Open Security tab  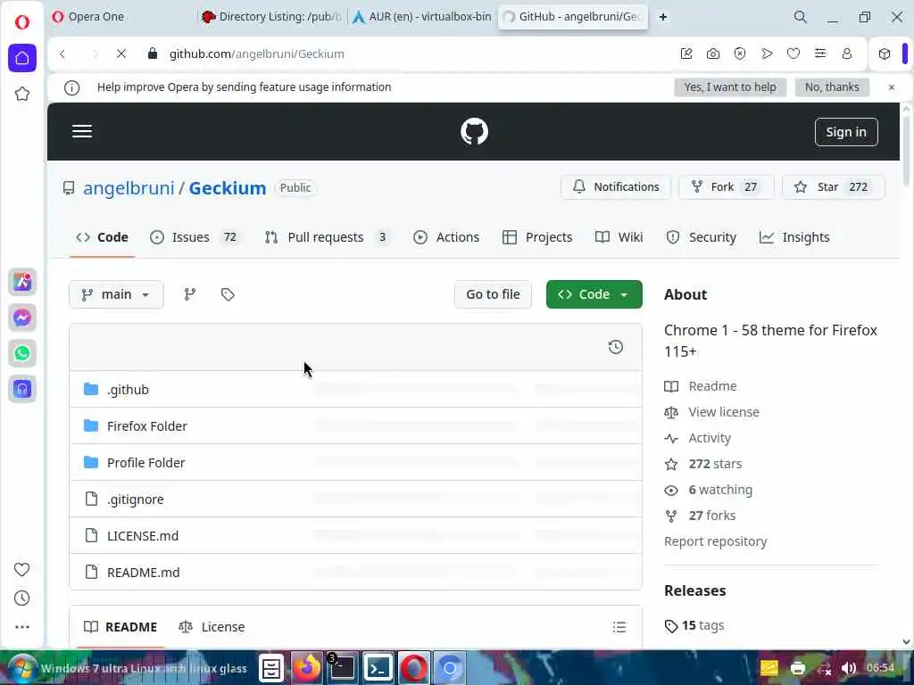[x=702, y=237]
